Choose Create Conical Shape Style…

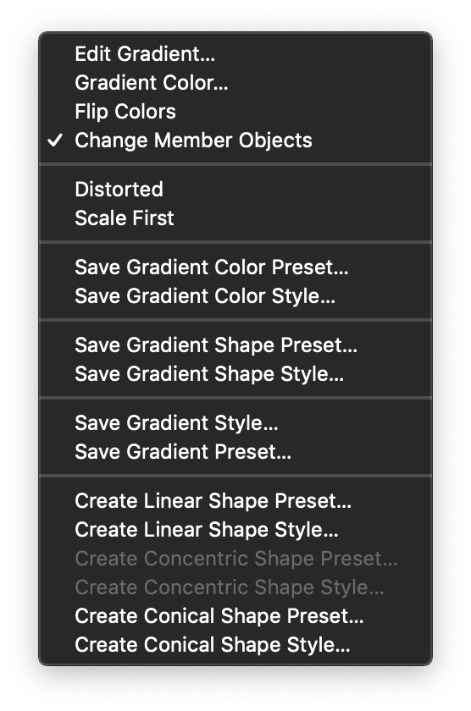click(235, 645)
